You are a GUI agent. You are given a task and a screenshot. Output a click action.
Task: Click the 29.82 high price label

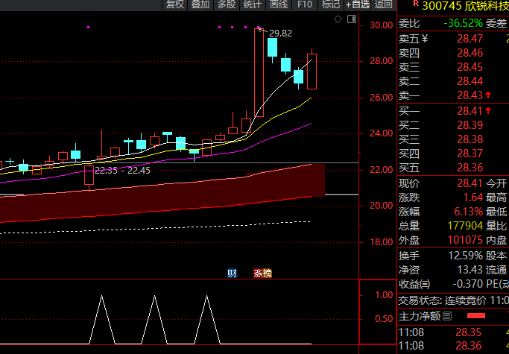coord(280,33)
